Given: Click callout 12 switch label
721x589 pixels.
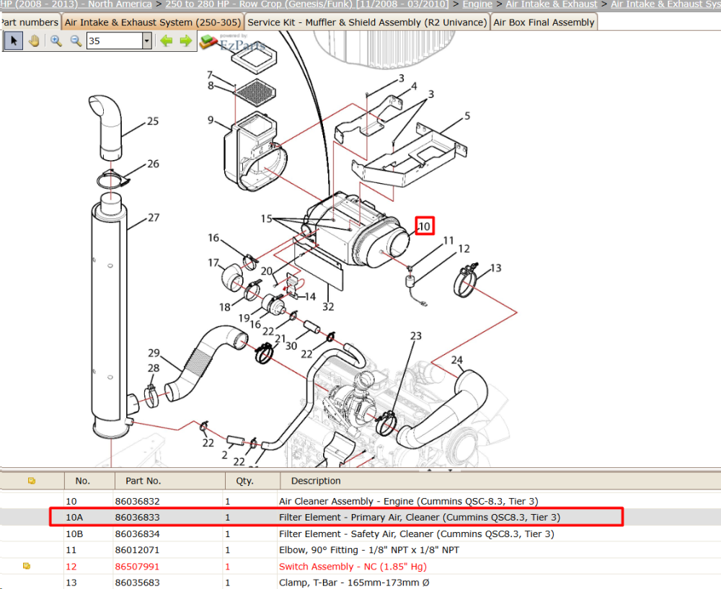Looking at the screenshot, I should [x=464, y=249].
